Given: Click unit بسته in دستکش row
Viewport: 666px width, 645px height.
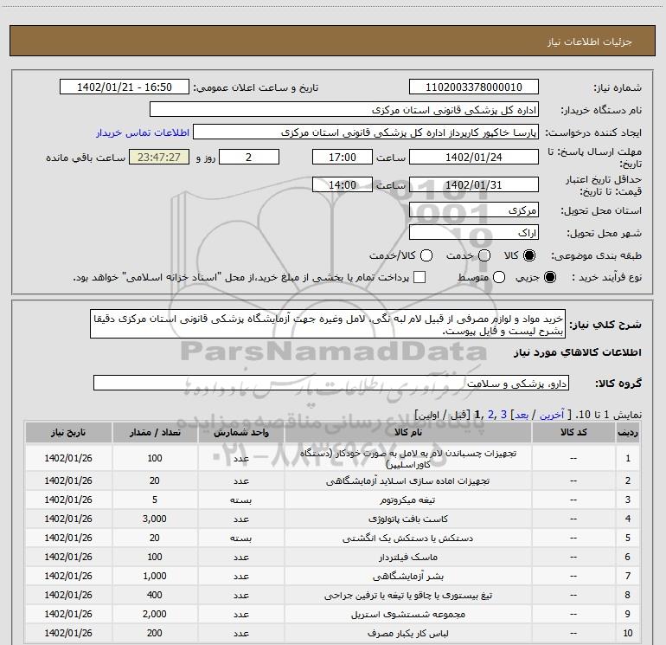Looking at the screenshot, I should coord(240,539).
